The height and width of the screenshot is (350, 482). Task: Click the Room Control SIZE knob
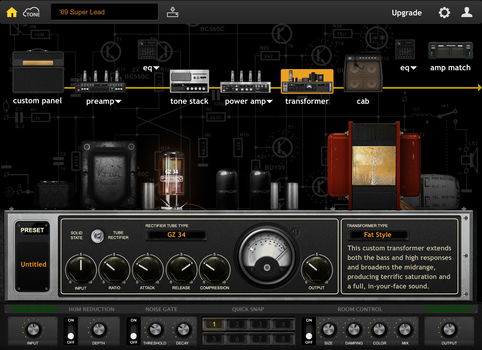click(328, 330)
